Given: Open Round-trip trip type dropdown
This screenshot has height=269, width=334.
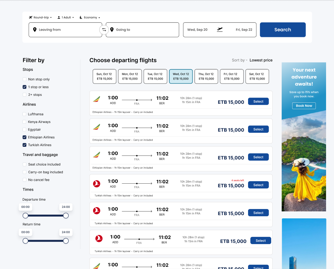Looking at the screenshot, I should coord(40,17).
